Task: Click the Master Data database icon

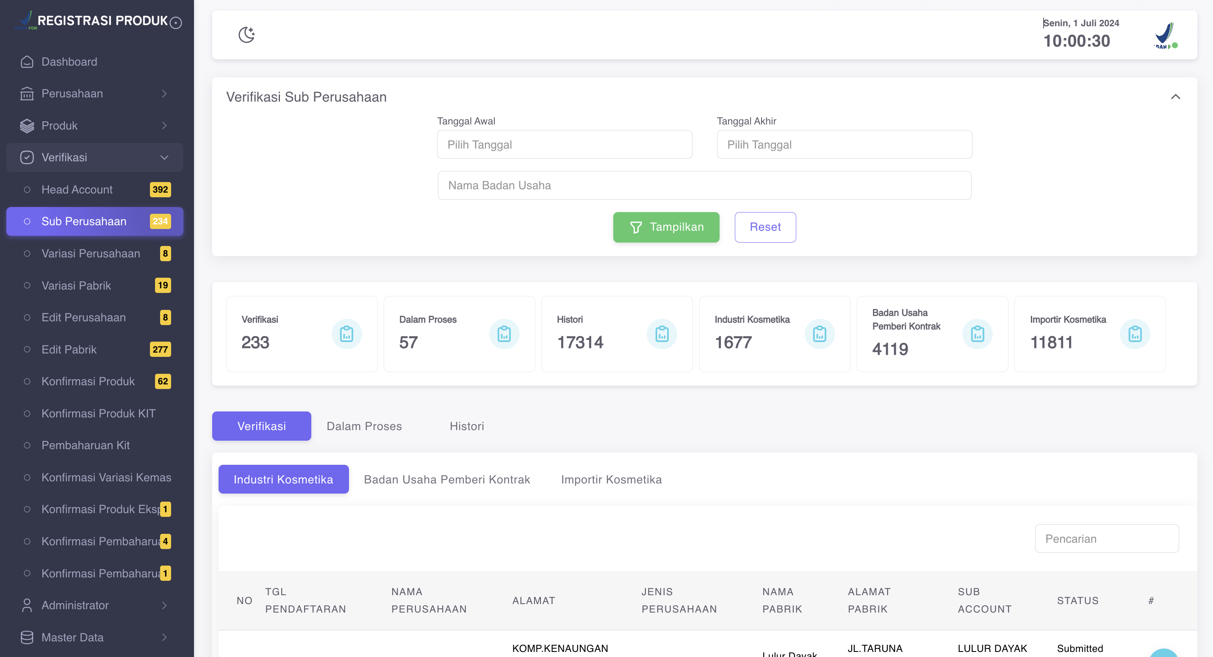Action: pos(27,637)
